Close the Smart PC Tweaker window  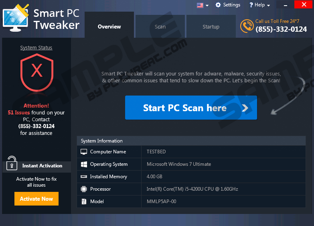click(x=304, y=4)
